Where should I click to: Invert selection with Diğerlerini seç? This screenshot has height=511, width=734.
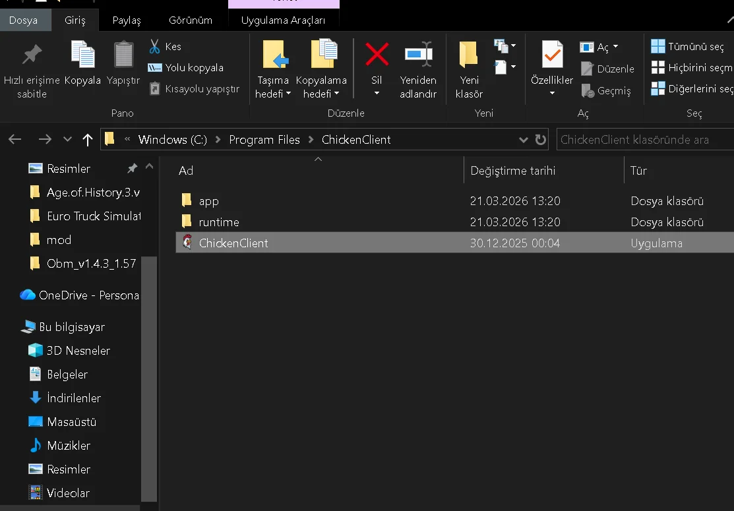tap(692, 88)
